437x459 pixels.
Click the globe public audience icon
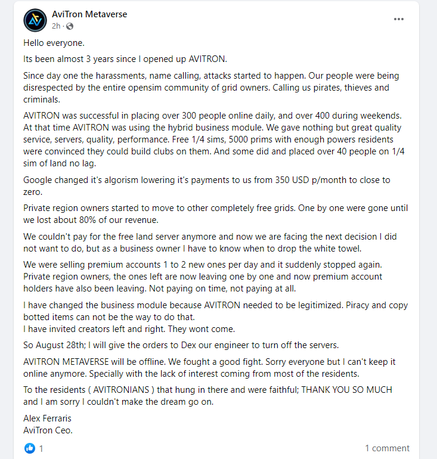tap(70, 26)
